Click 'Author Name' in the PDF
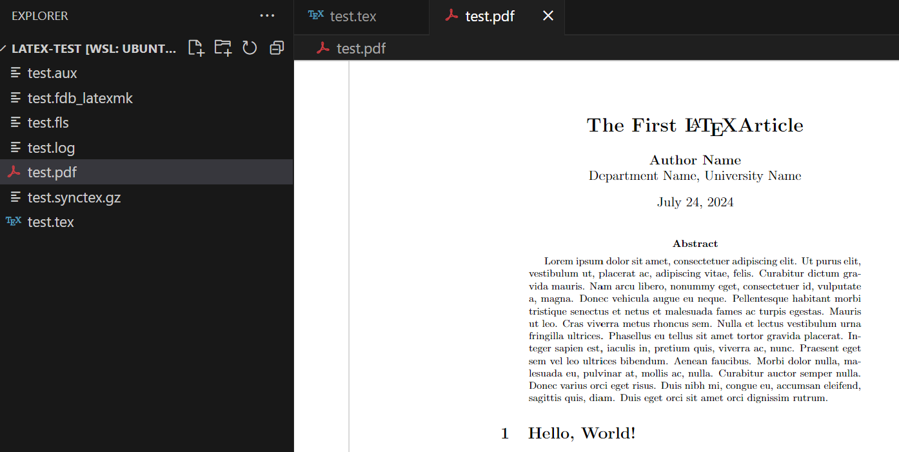Screen dimensions: 899x452 695,160
